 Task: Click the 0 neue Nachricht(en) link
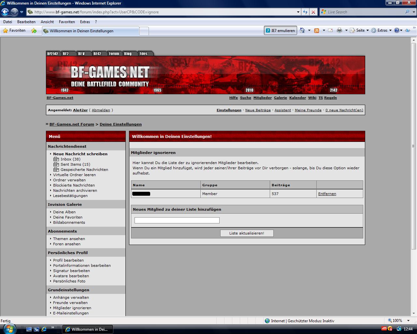click(344, 110)
